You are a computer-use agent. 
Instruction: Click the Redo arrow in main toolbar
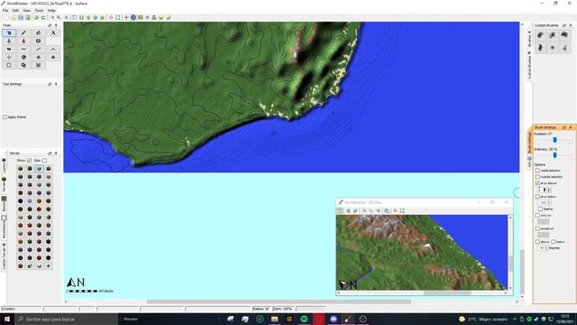[x=43, y=18]
